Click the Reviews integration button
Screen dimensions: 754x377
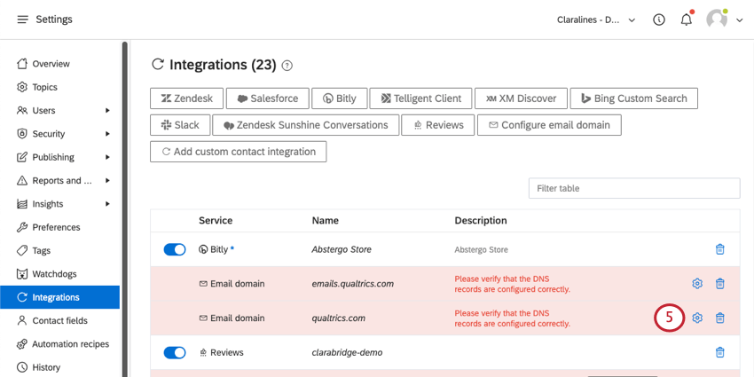(438, 125)
